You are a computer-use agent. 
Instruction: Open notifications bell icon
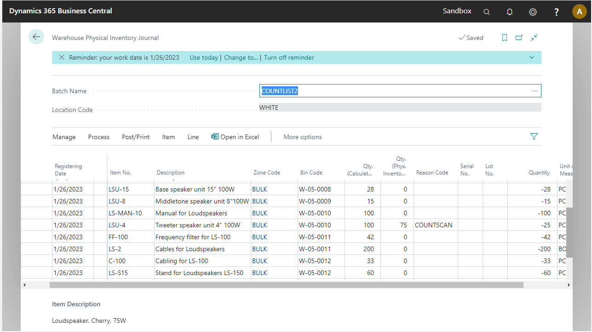(510, 11)
